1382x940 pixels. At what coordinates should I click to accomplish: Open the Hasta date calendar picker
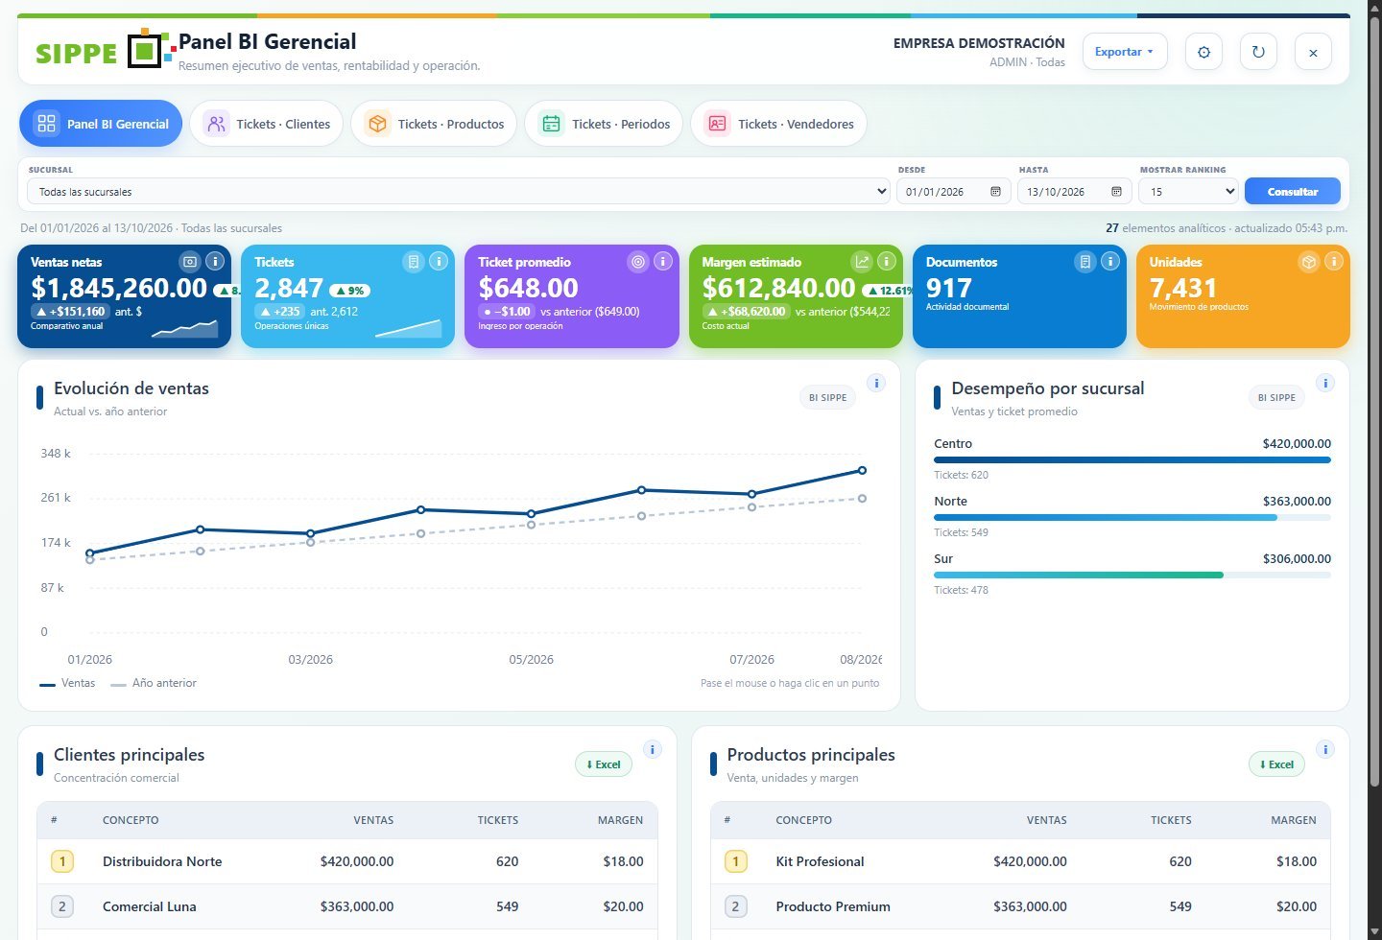[x=1116, y=192]
